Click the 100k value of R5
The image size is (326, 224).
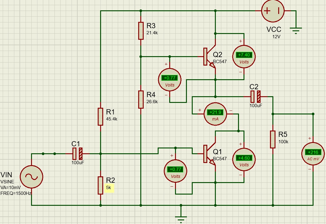tap(283, 142)
